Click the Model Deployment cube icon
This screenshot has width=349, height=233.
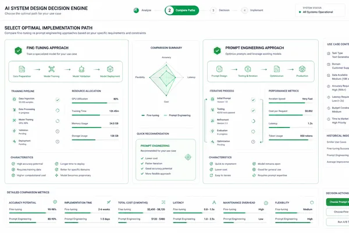[x=110, y=69]
